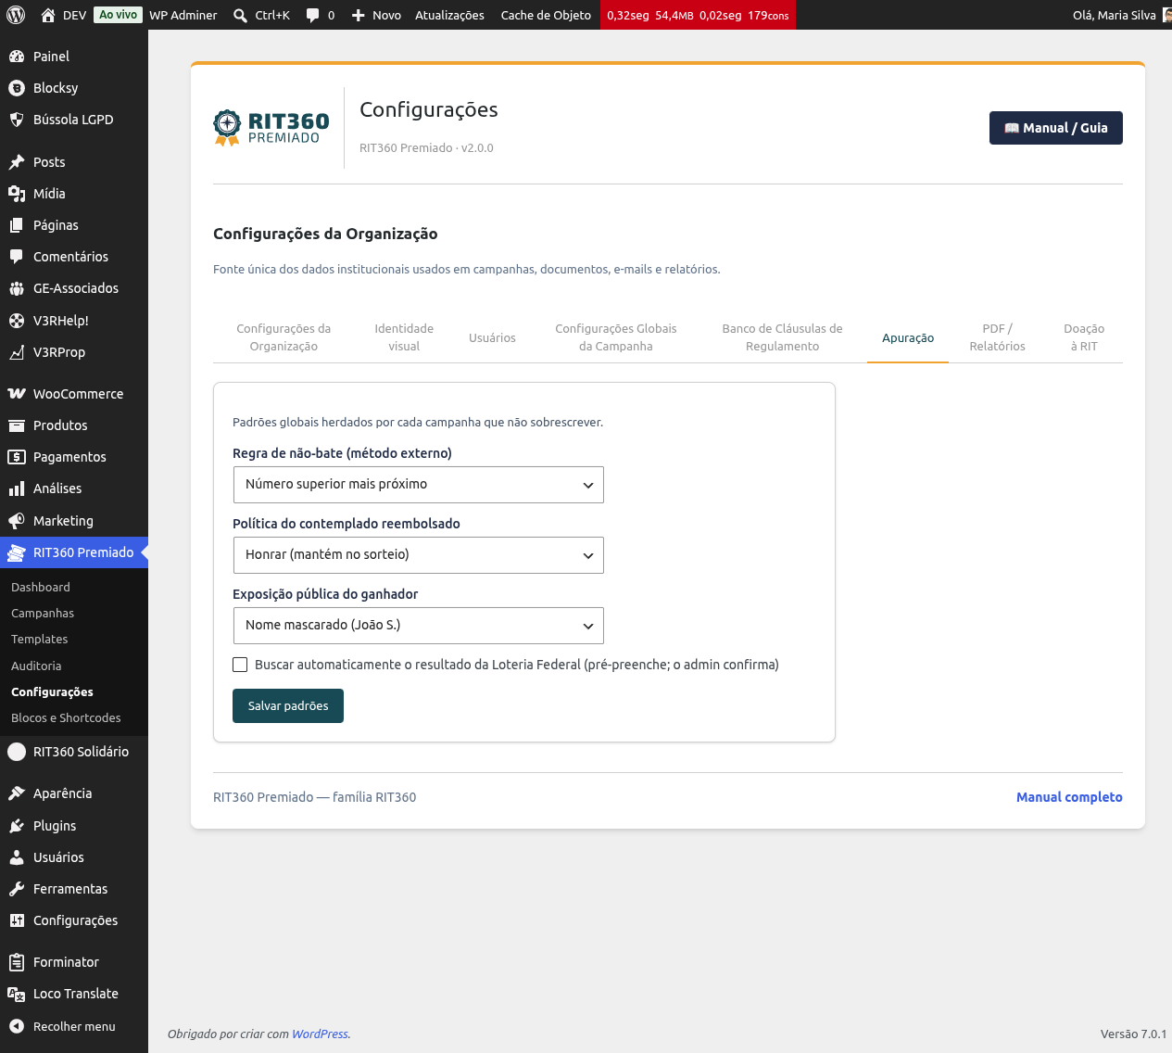The image size is (1172, 1053).
Task: Click the Mídia icon in sidebar
Action: pos(17,194)
